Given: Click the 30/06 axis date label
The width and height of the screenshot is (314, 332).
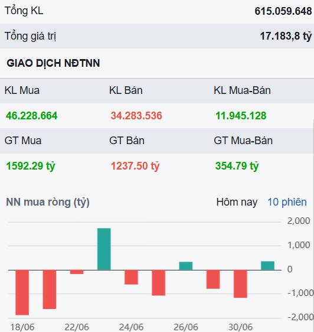Looking at the screenshot, I should 240,327.
